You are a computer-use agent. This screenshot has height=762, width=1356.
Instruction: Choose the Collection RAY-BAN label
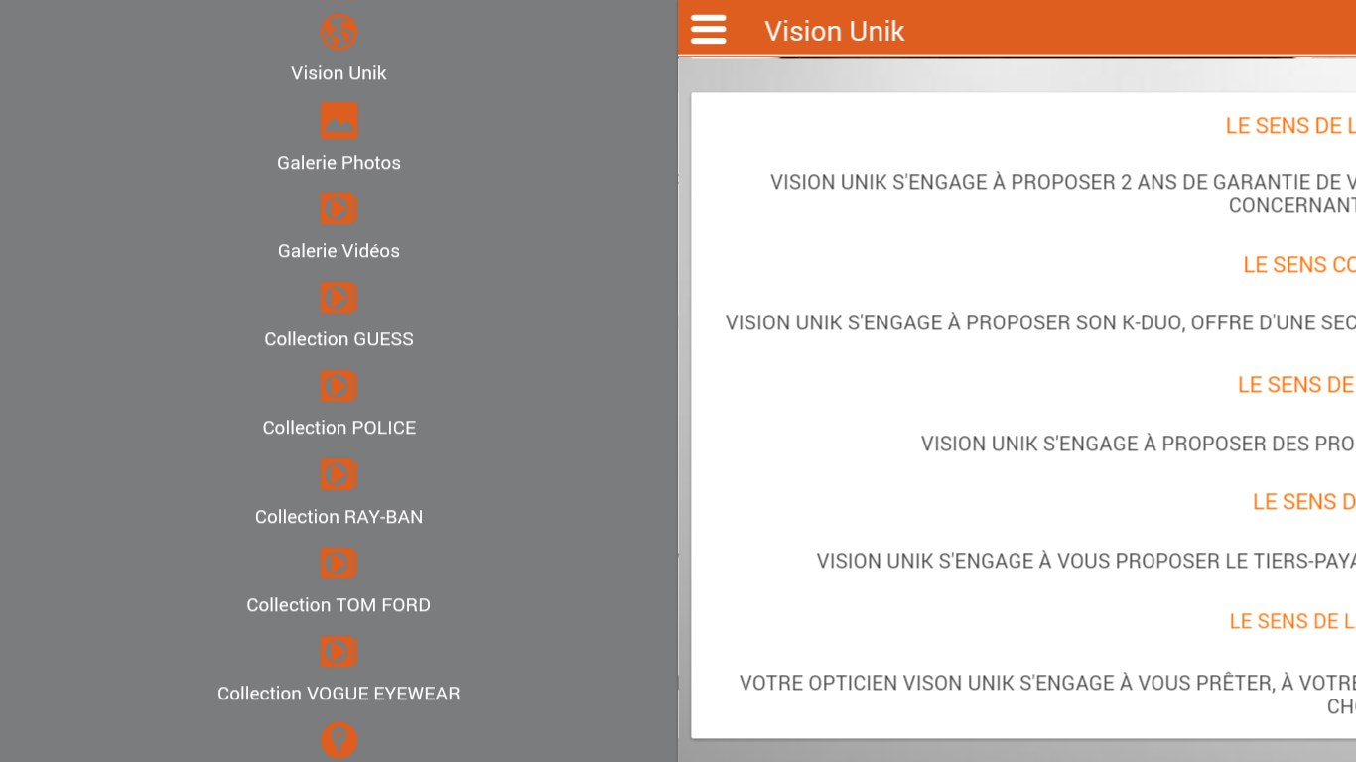[x=339, y=516]
